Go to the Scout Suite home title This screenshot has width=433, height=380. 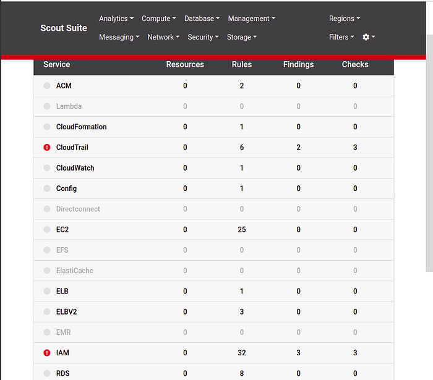[64, 28]
